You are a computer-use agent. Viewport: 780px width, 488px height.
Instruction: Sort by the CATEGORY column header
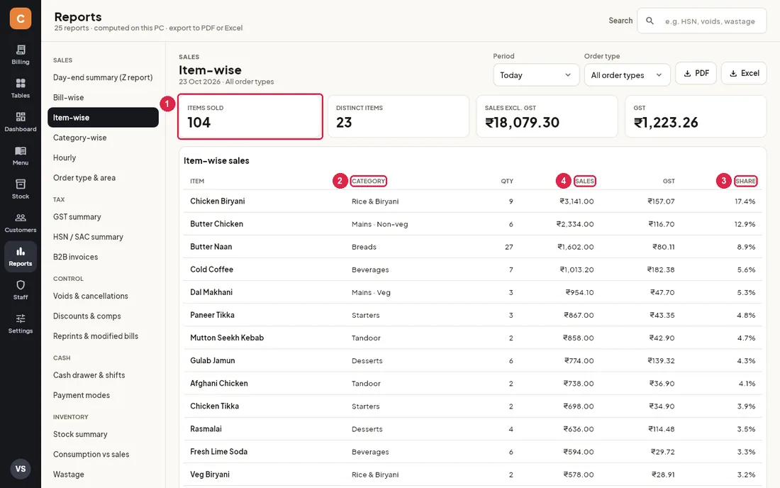368,181
